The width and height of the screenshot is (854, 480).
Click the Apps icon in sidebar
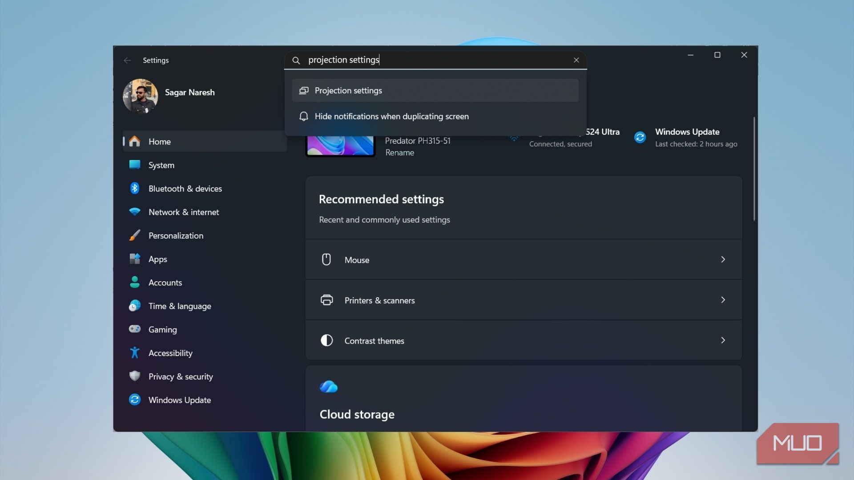point(135,259)
